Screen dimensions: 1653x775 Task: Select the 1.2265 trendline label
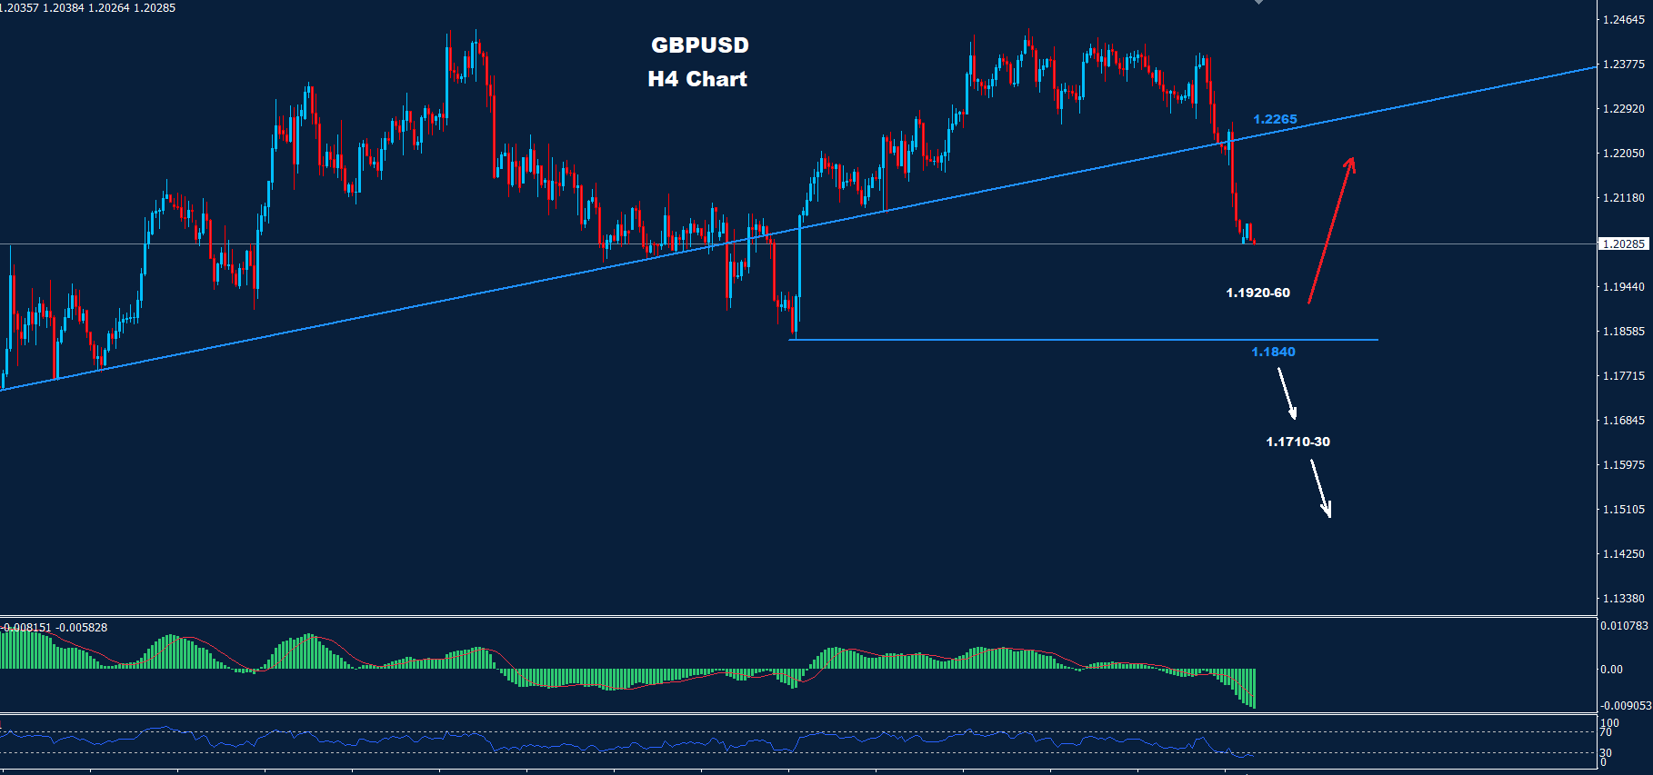(1275, 119)
